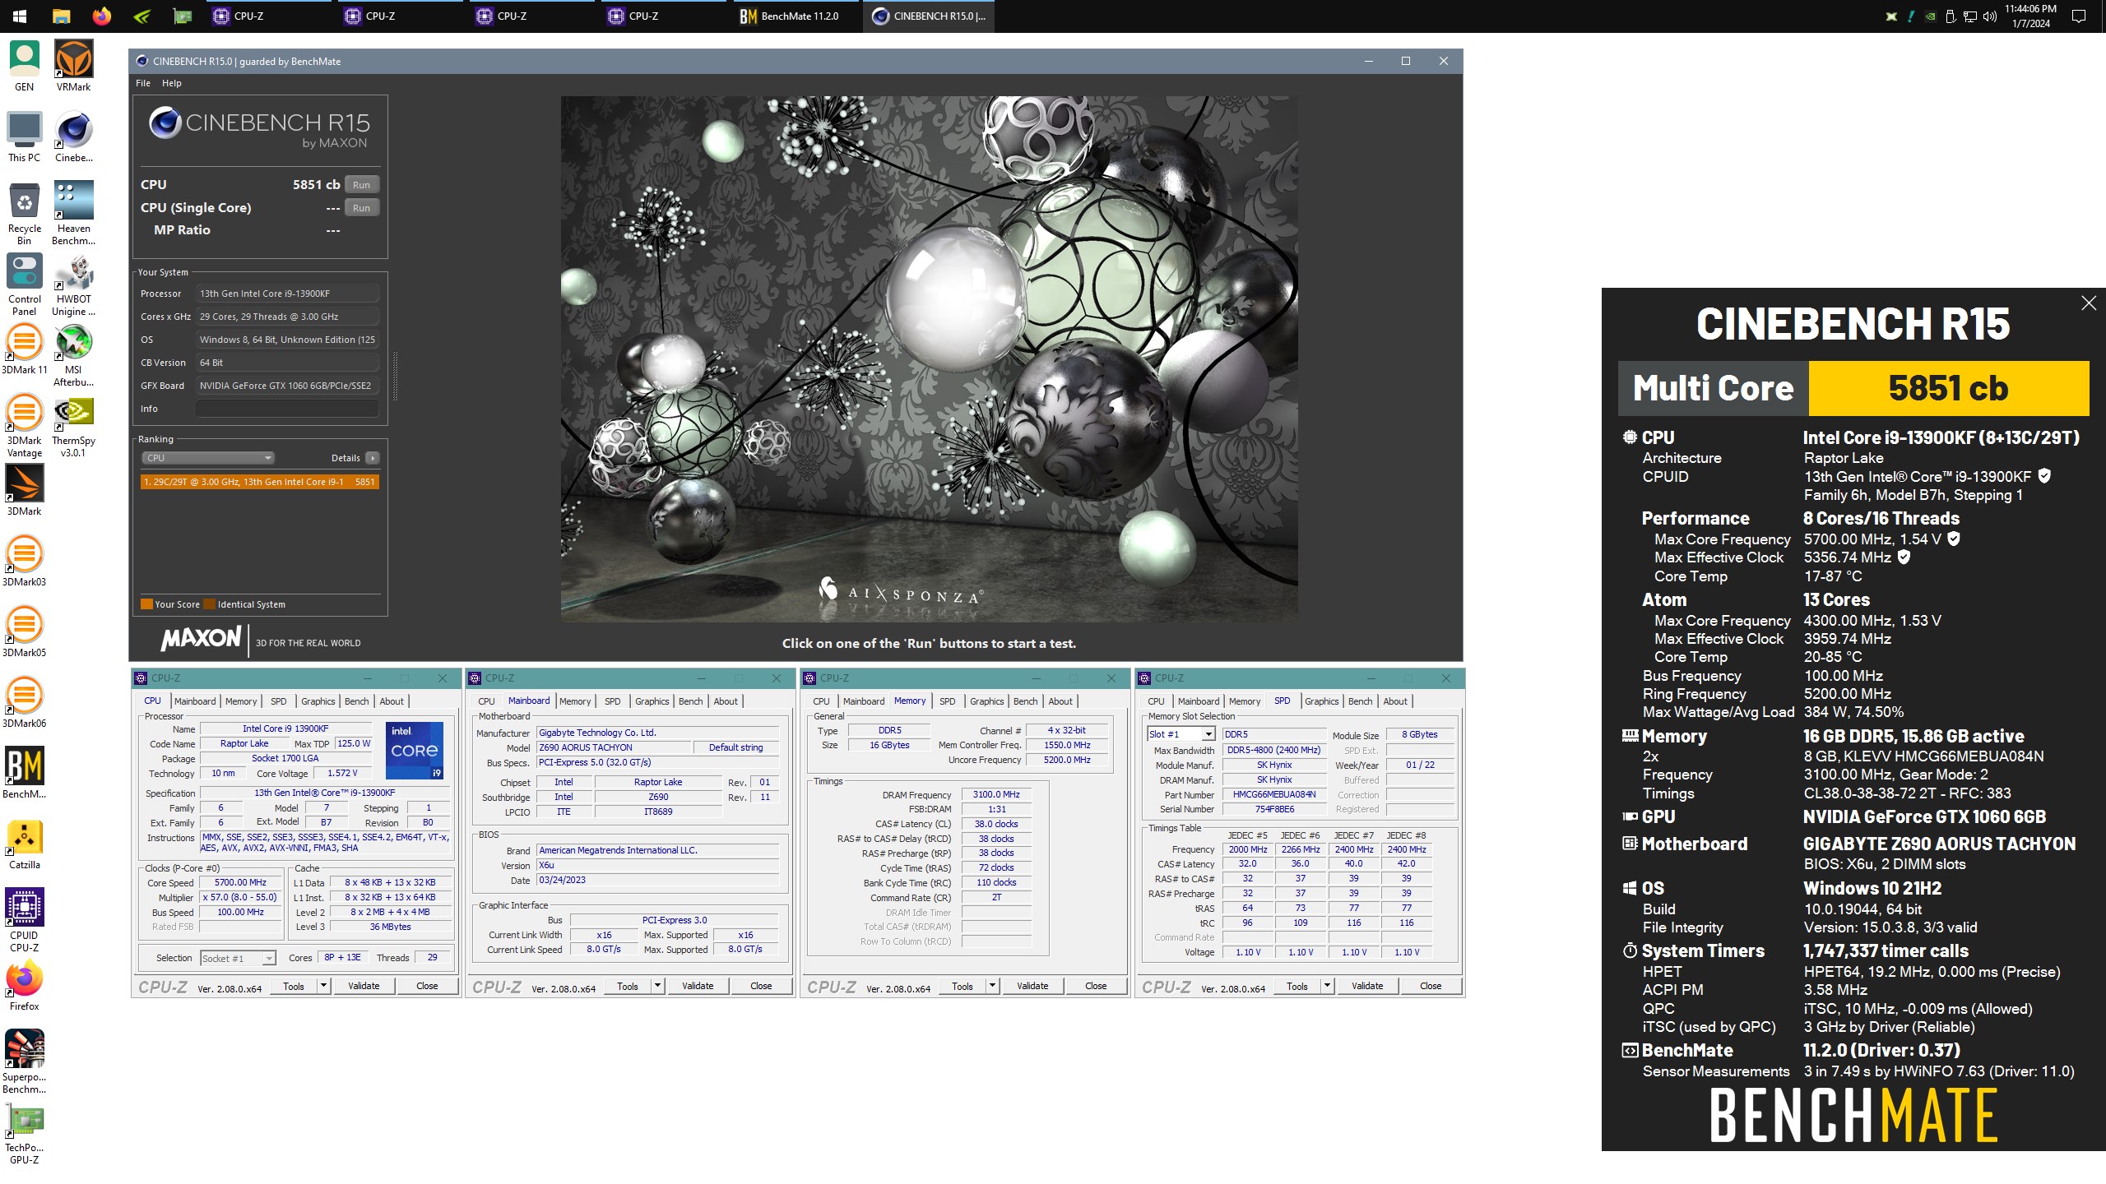Switch to Mainboard tab in first CPU-Z
This screenshot has width=2106, height=1184.
tap(195, 701)
